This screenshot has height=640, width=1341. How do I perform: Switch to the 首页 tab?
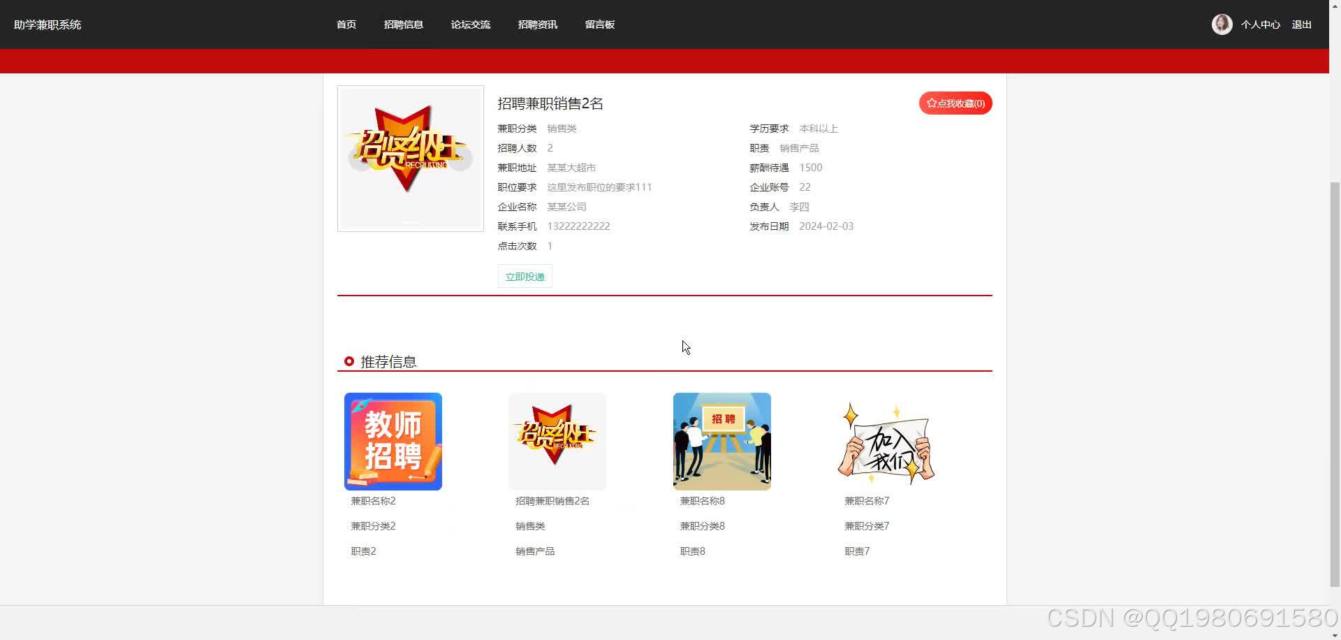coord(346,24)
